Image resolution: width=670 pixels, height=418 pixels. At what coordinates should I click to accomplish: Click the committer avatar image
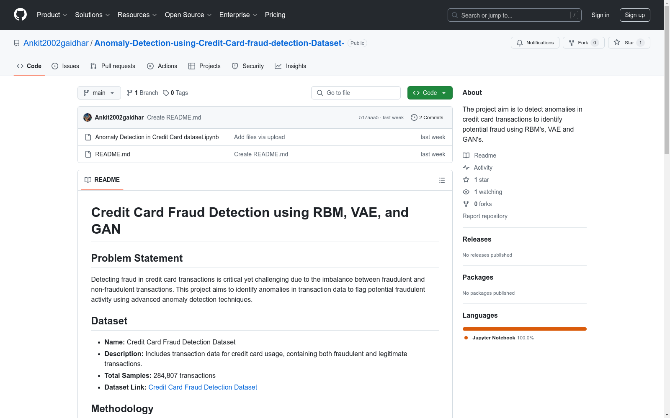point(88,117)
